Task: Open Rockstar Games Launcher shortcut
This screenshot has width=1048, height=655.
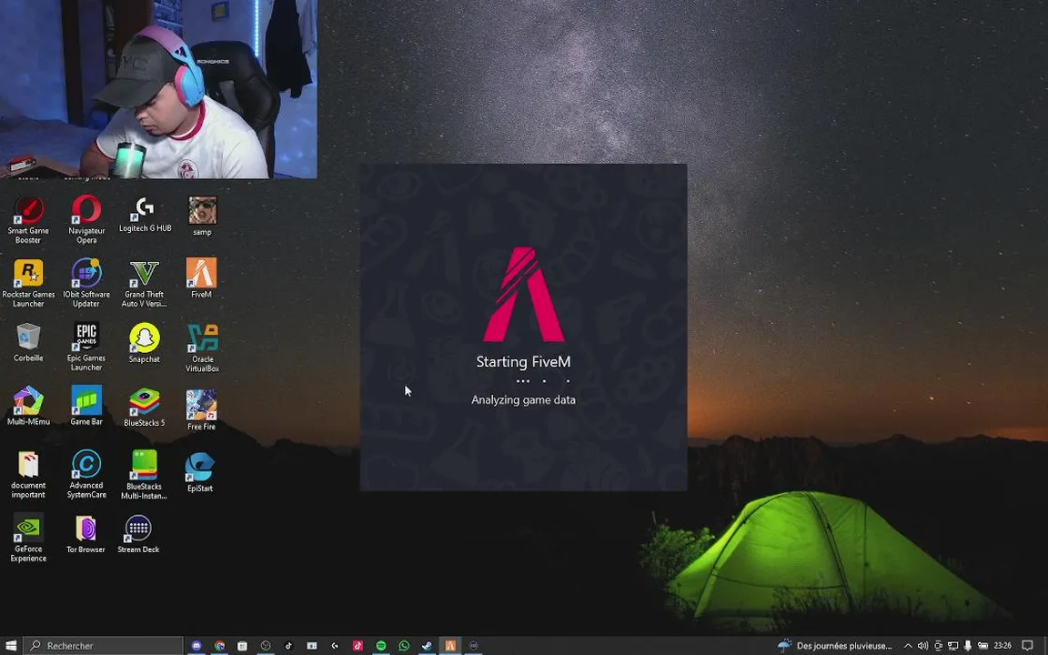Action: [28, 284]
